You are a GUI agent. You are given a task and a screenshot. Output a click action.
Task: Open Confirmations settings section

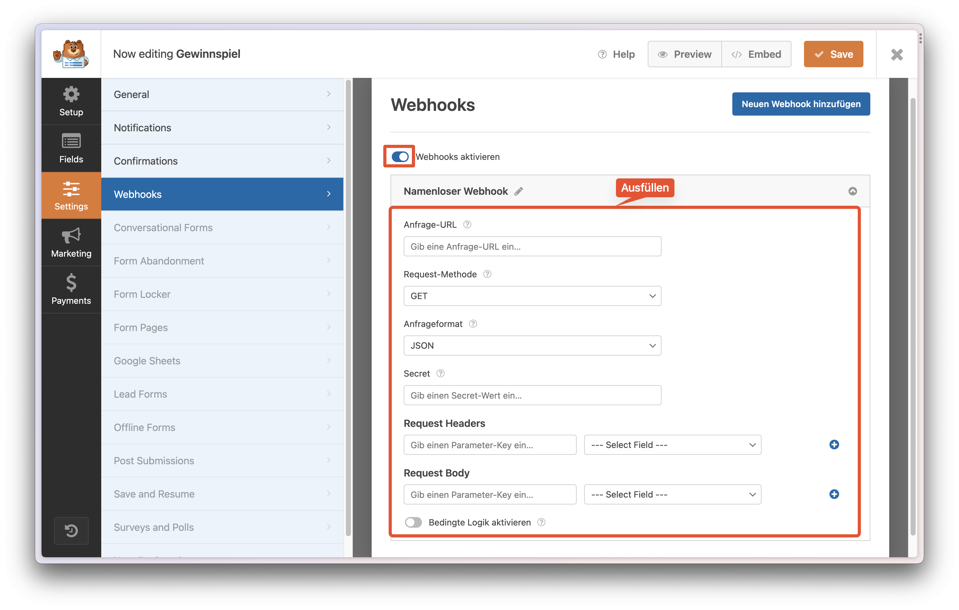pyautogui.click(x=222, y=161)
